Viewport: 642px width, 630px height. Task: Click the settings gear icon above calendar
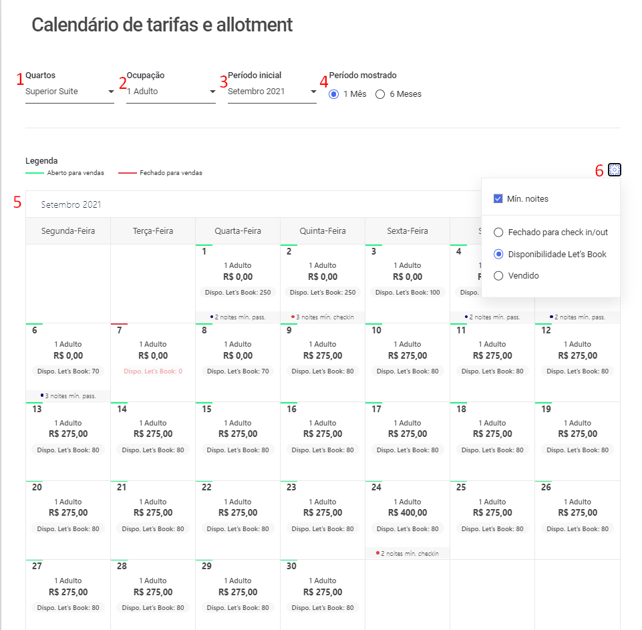pyautogui.click(x=615, y=170)
